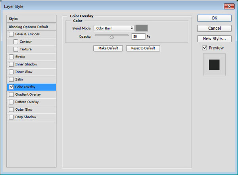Check the Satin effect box
Image resolution: width=238 pixels, height=175 pixels.
[11, 79]
